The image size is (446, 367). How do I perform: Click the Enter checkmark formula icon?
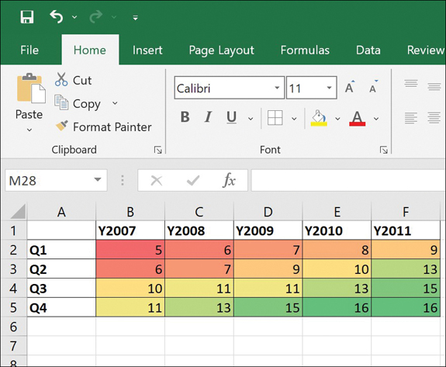(x=193, y=180)
